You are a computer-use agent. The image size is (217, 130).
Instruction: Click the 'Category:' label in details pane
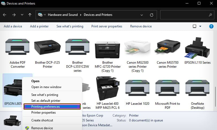119,115
